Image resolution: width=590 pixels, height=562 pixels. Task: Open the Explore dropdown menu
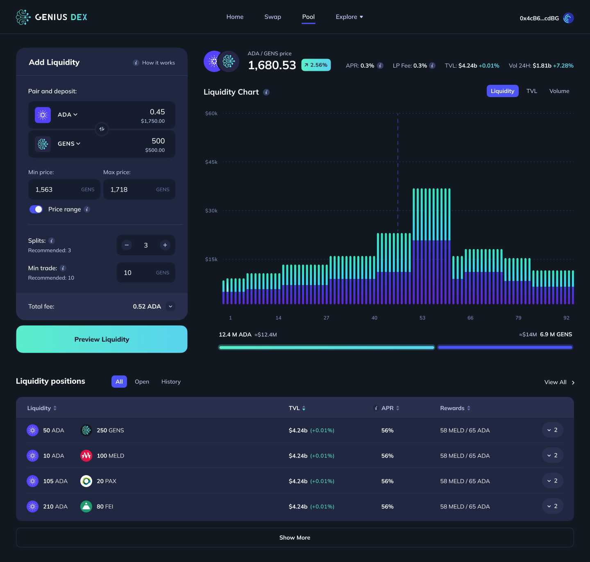[x=349, y=17]
